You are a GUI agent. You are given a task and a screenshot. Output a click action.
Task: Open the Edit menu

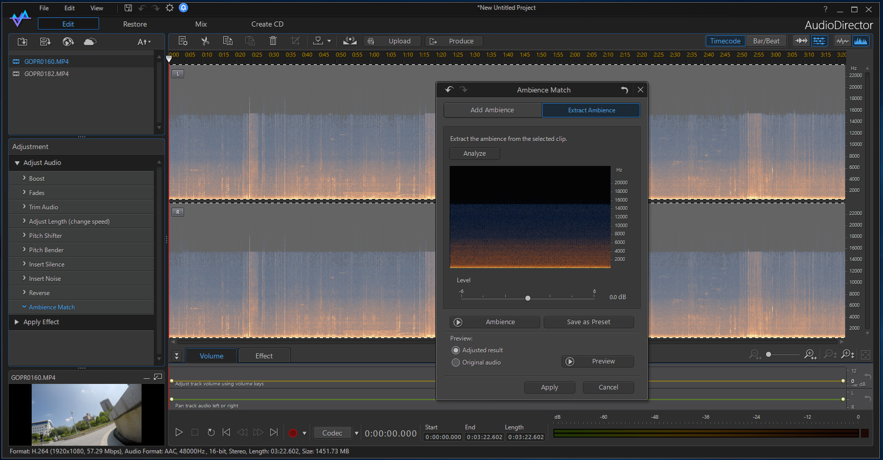[x=69, y=8]
